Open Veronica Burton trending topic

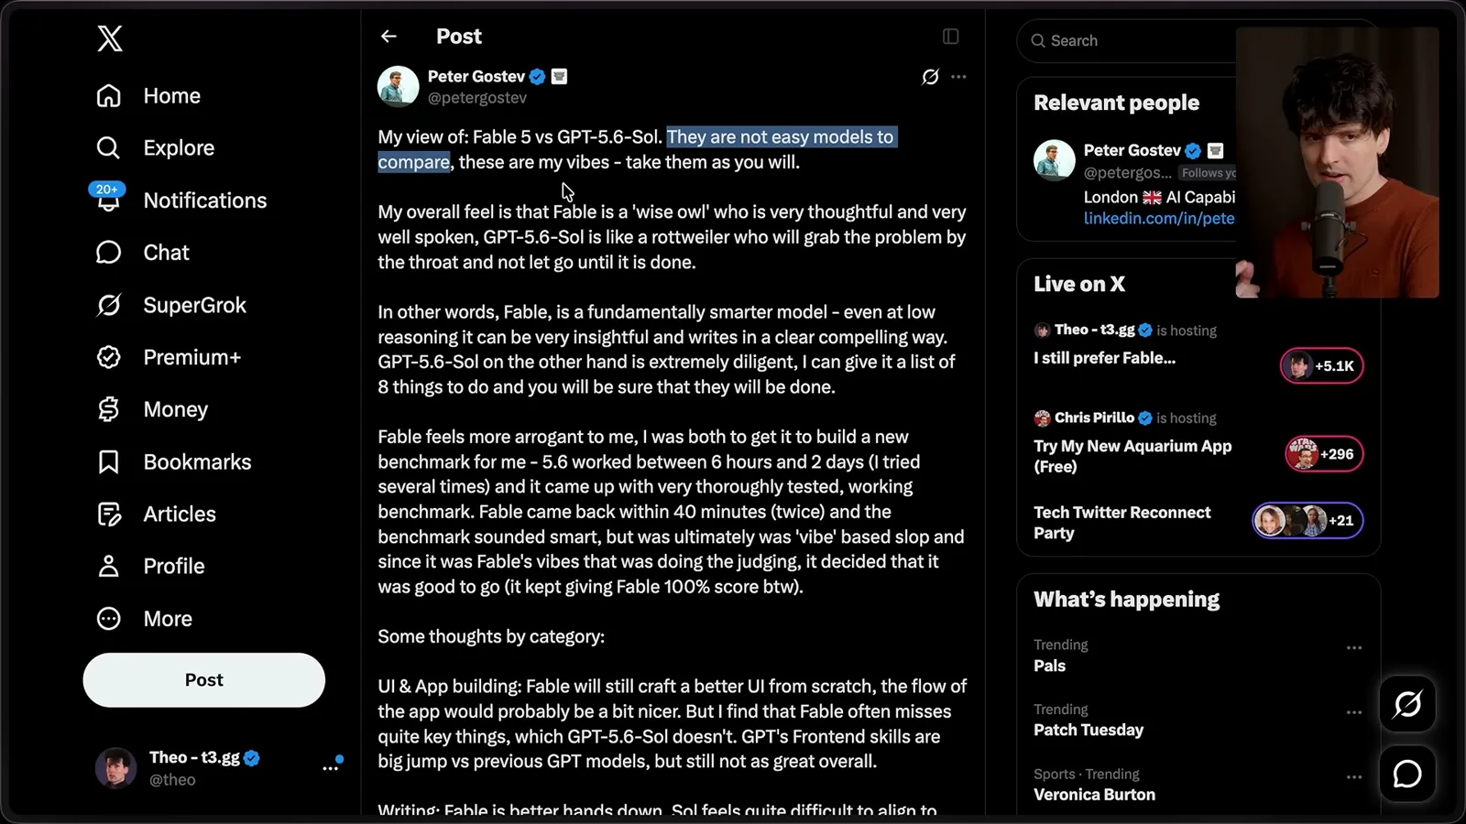[1095, 795]
